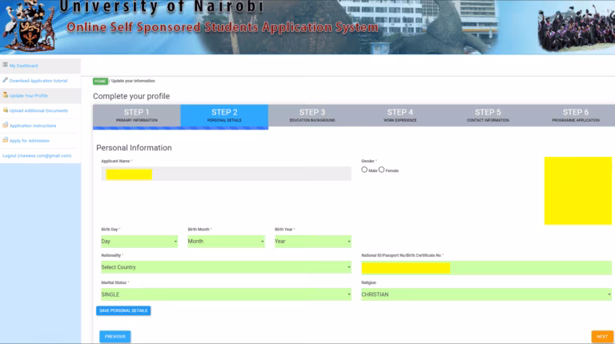Screen dimensions: 615x344
Task: Open Application Instructions link
Action: pos(33,126)
